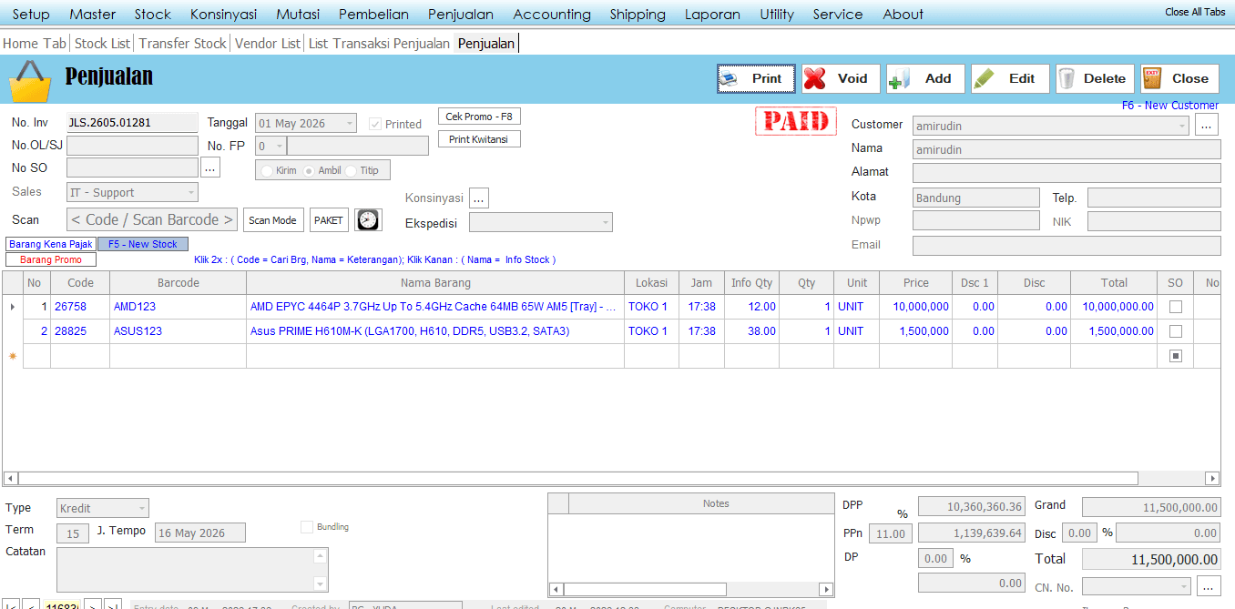Open CN. No. ellipsis button
The image size is (1235, 609).
1209,586
